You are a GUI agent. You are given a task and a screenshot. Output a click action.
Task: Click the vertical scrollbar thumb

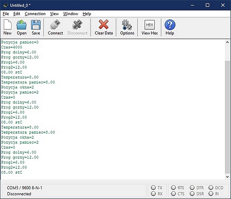pyautogui.click(x=227, y=117)
